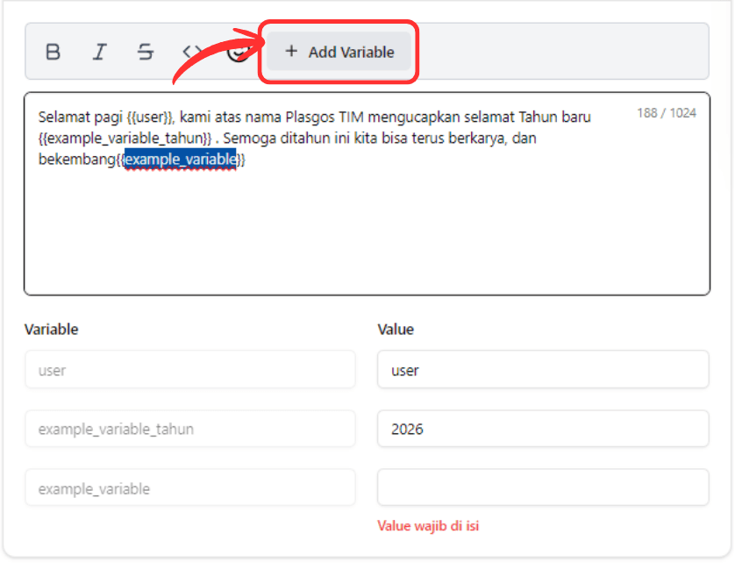Image resolution: width=735 pixels, height=569 pixels.
Task: Focus the Value field containing 'user'
Action: [542, 370]
